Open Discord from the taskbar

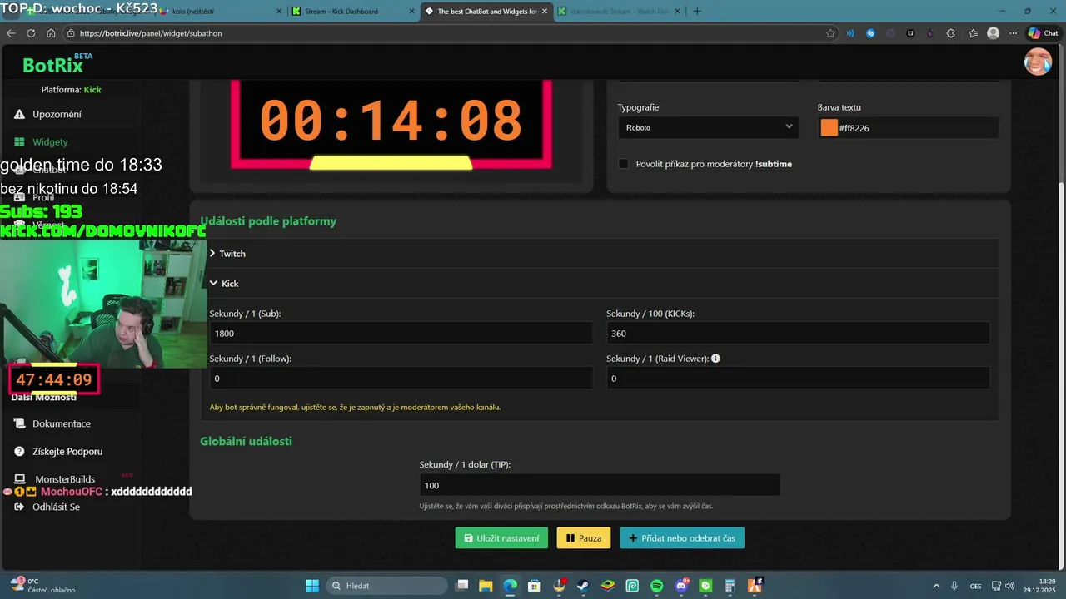(681, 586)
